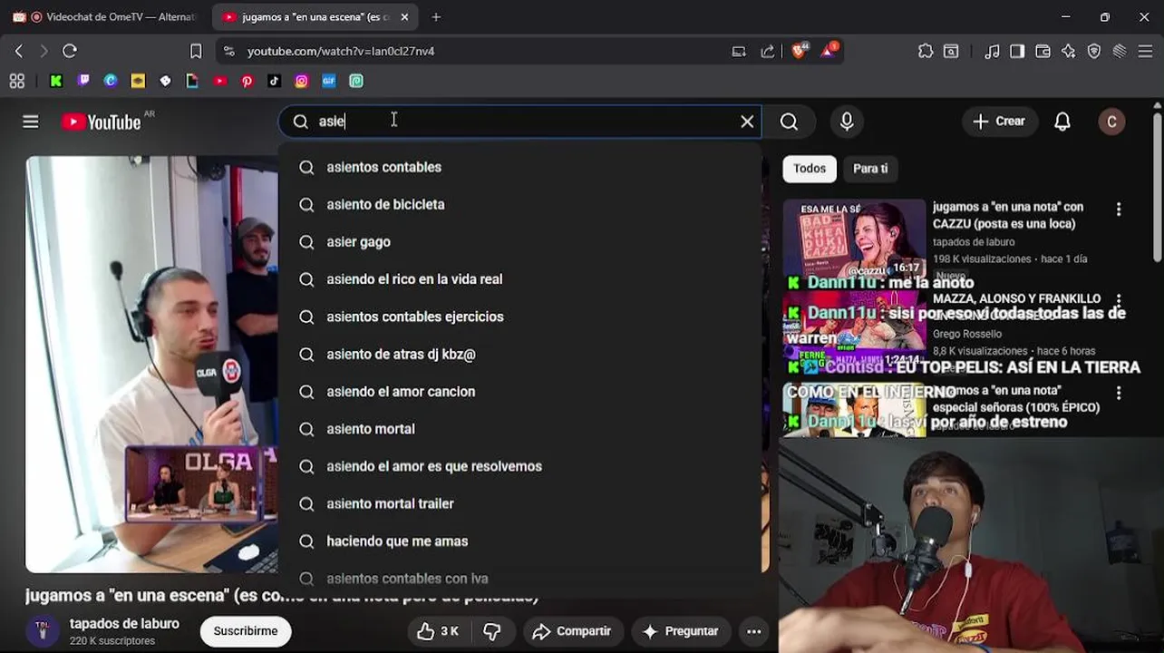Open the channel avatar of tapados de laburo

[x=43, y=630]
